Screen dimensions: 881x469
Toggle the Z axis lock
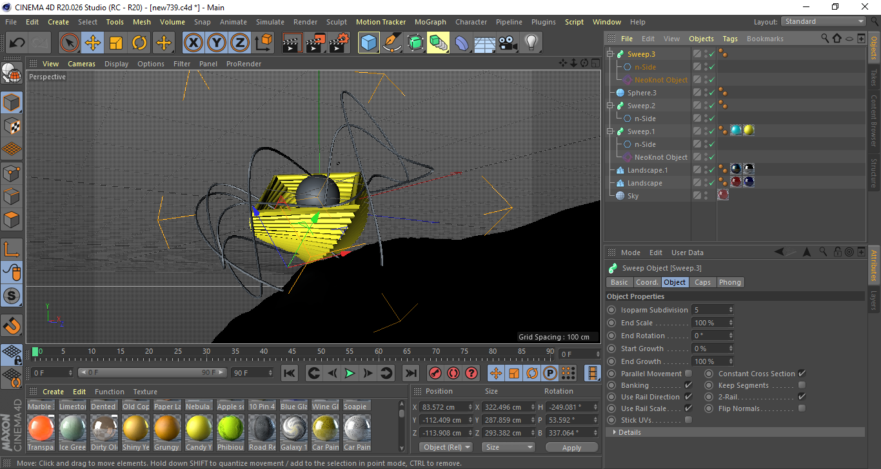click(x=239, y=43)
